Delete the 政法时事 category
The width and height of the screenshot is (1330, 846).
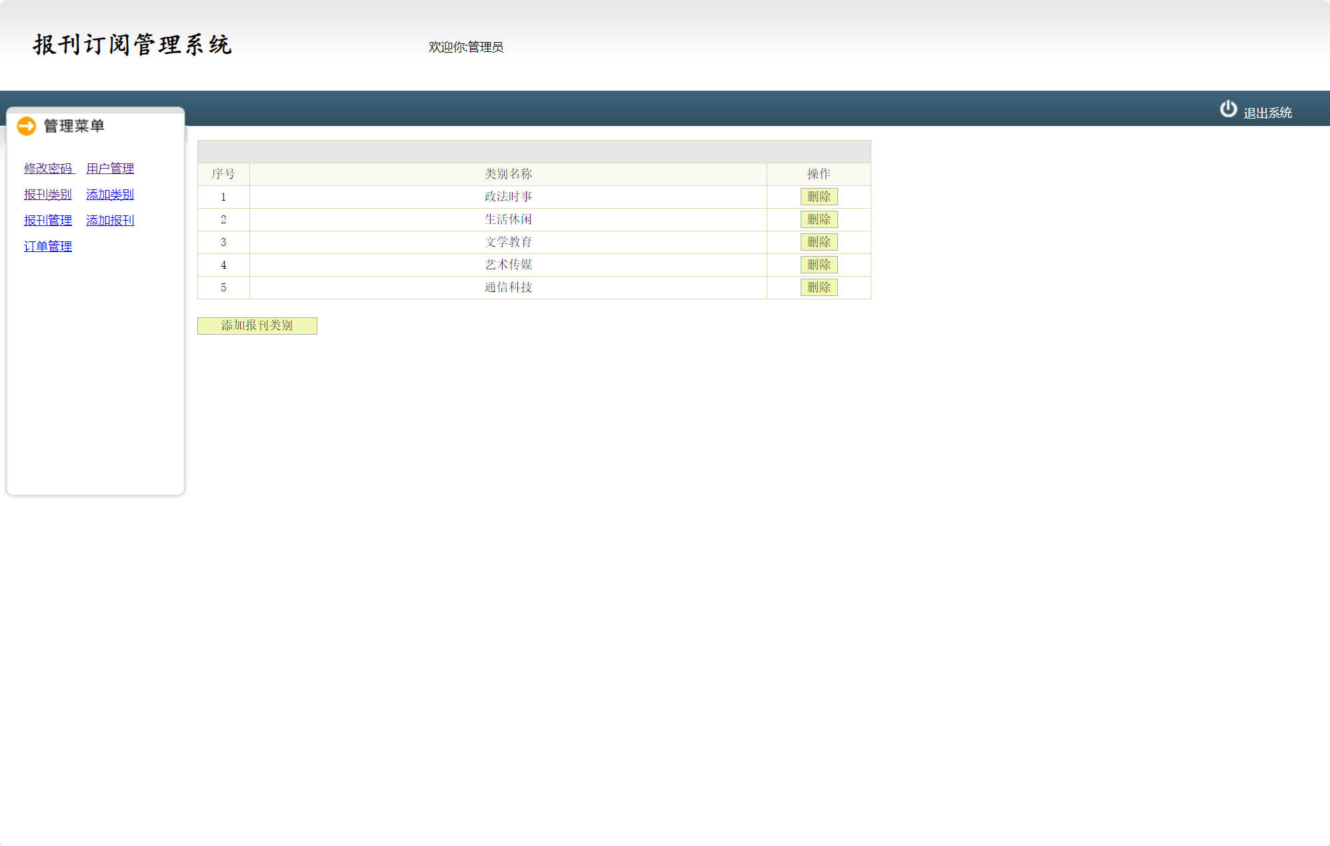(819, 197)
